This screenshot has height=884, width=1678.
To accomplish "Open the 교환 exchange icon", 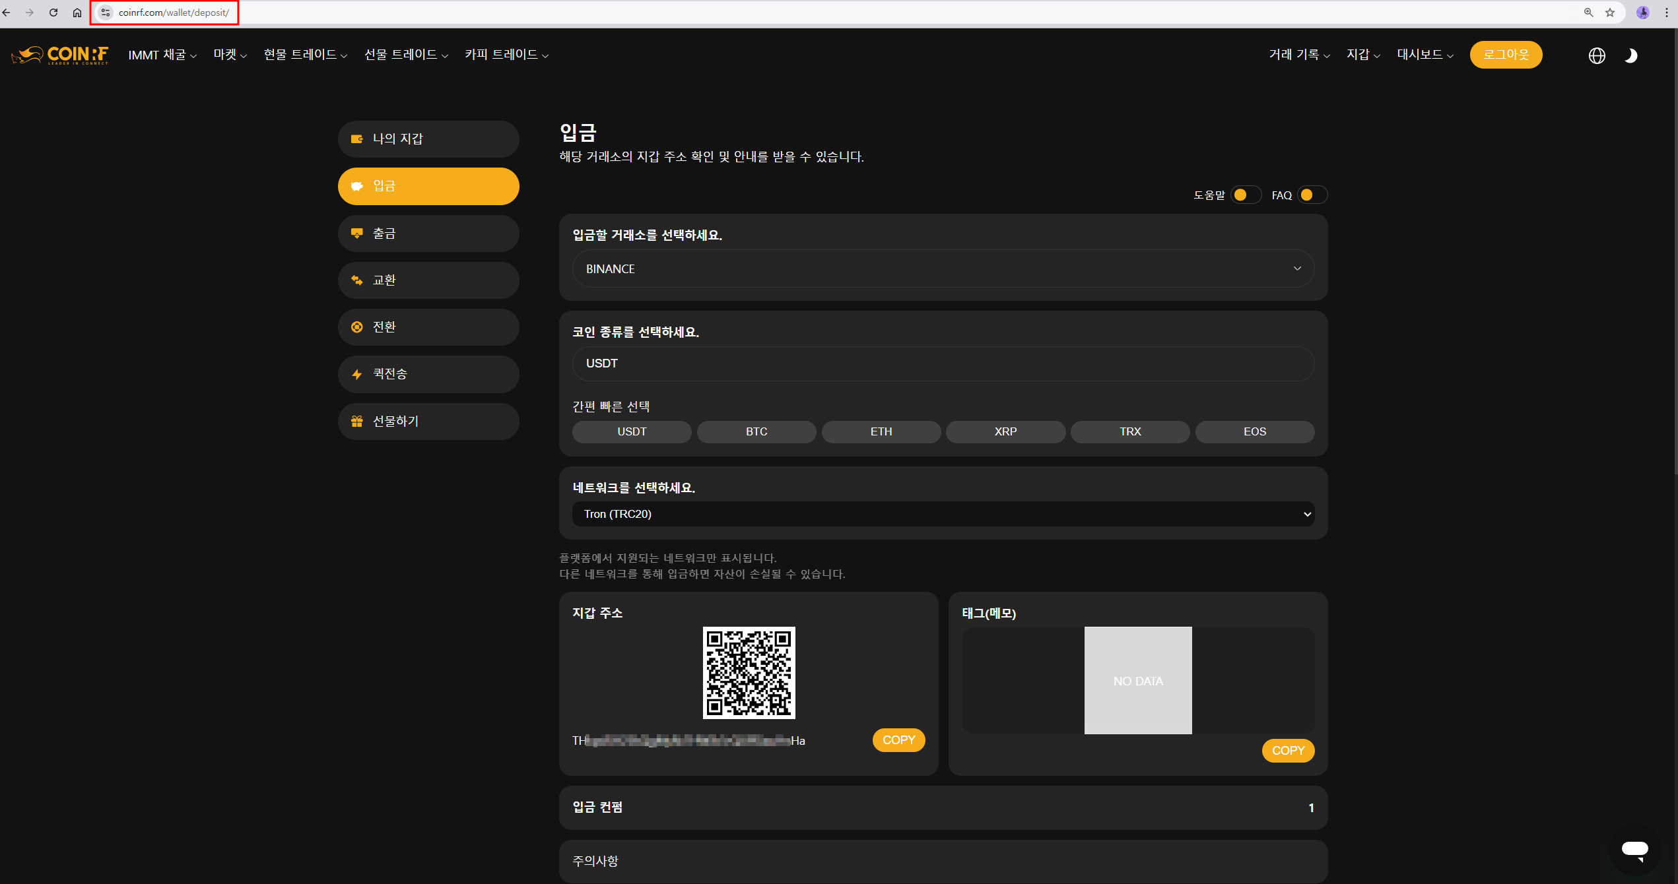I will tap(356, 280).
